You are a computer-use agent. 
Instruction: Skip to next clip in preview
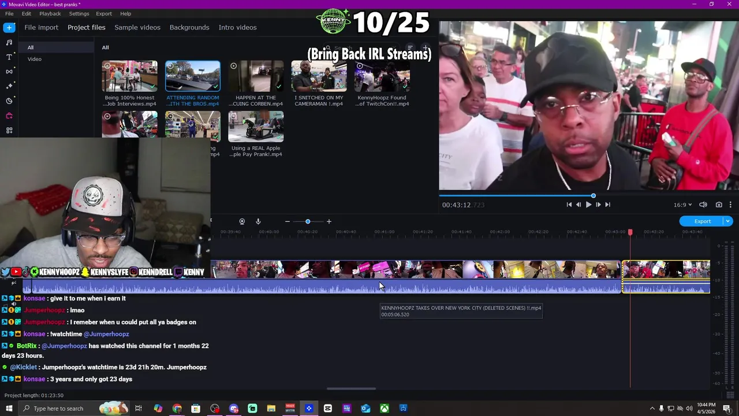607,205
